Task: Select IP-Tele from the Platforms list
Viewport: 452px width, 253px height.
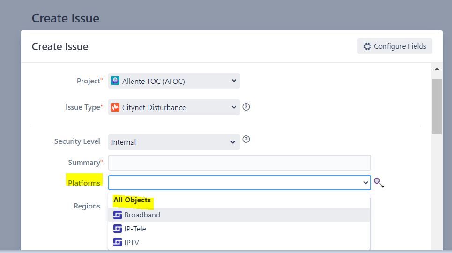Action: (x=239, y=229)
